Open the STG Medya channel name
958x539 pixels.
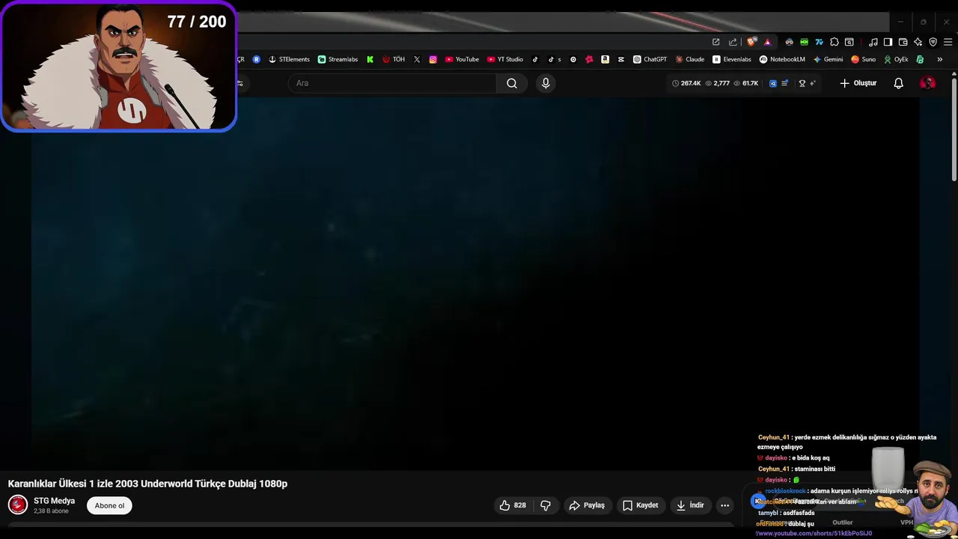tap(54, 501)
